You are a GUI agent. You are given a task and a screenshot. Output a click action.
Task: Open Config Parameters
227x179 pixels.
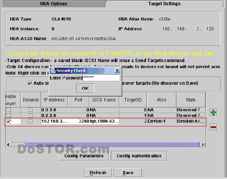[x=84, y=156]
